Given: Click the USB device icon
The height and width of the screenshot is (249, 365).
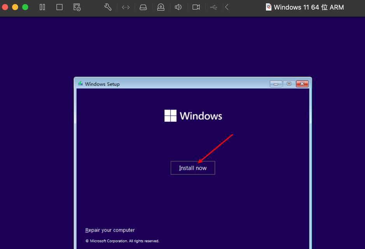Looking at the screenshot, I should click(213, 7).
